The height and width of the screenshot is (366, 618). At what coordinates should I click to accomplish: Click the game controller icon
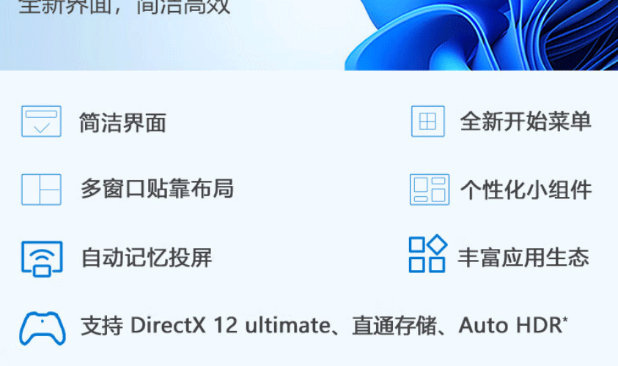[43, 328]
